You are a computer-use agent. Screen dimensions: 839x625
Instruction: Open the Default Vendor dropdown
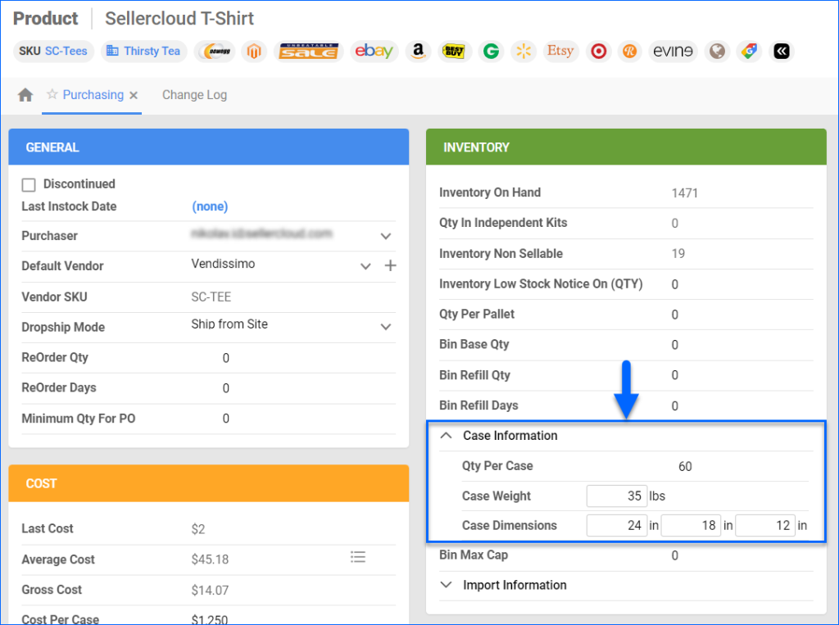(x=365, y=266)
